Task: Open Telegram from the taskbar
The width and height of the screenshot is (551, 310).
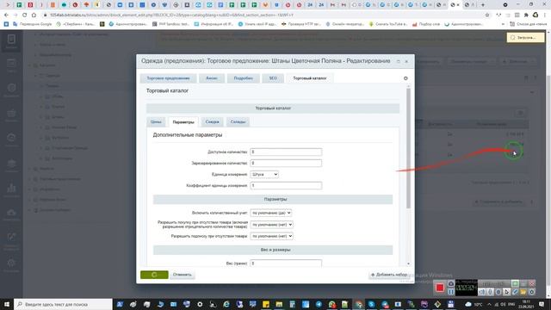Action: (319, 304)
